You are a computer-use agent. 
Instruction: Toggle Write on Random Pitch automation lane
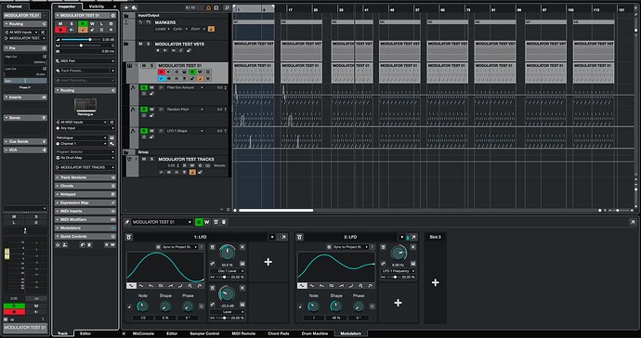coord(151,110)
